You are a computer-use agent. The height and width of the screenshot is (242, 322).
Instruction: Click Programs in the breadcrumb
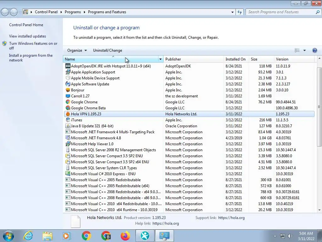pos(73,12)
